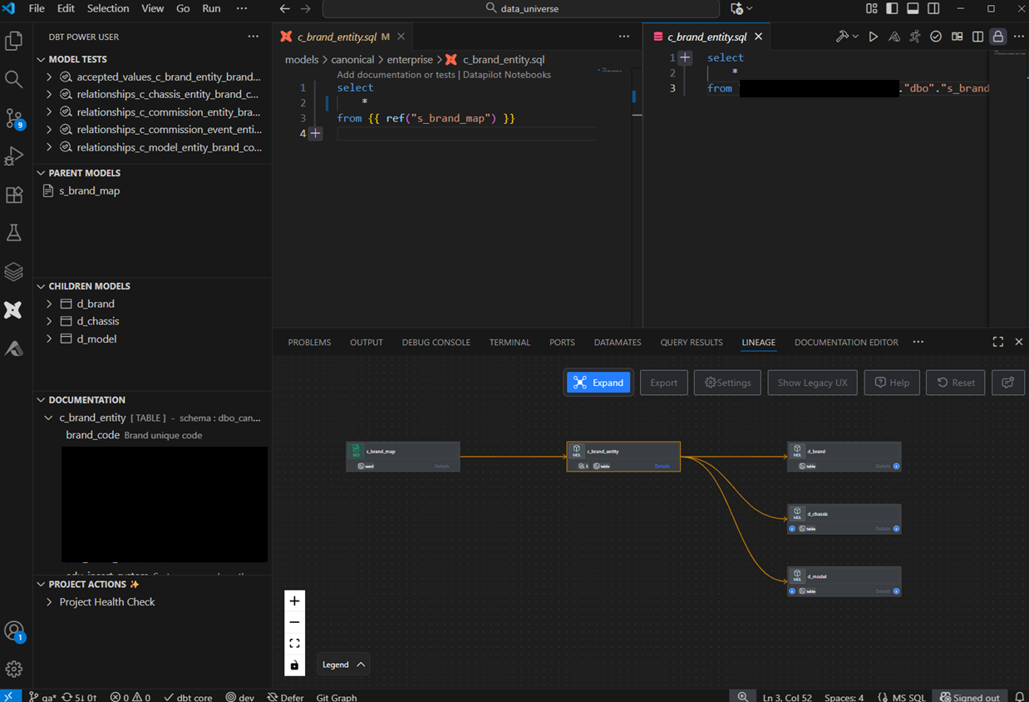The height and width of the screenshot is (702, 1029).
Task: Run the c_brand_entity.sql file with play icon
Action: point(873,36)
